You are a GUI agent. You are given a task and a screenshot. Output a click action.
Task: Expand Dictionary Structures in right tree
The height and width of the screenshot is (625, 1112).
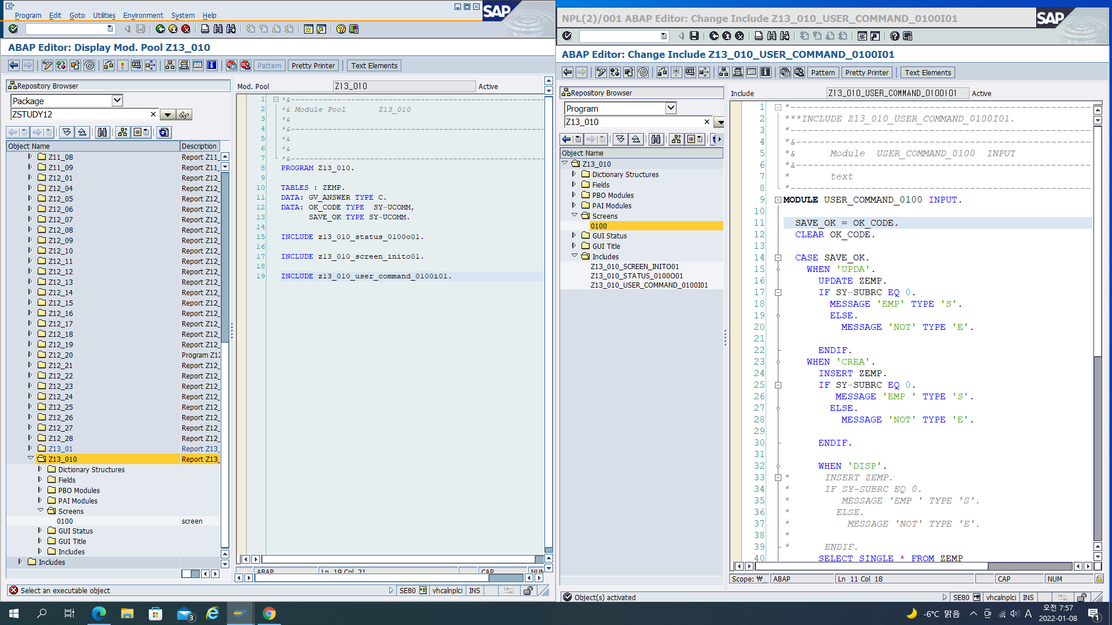574,174
